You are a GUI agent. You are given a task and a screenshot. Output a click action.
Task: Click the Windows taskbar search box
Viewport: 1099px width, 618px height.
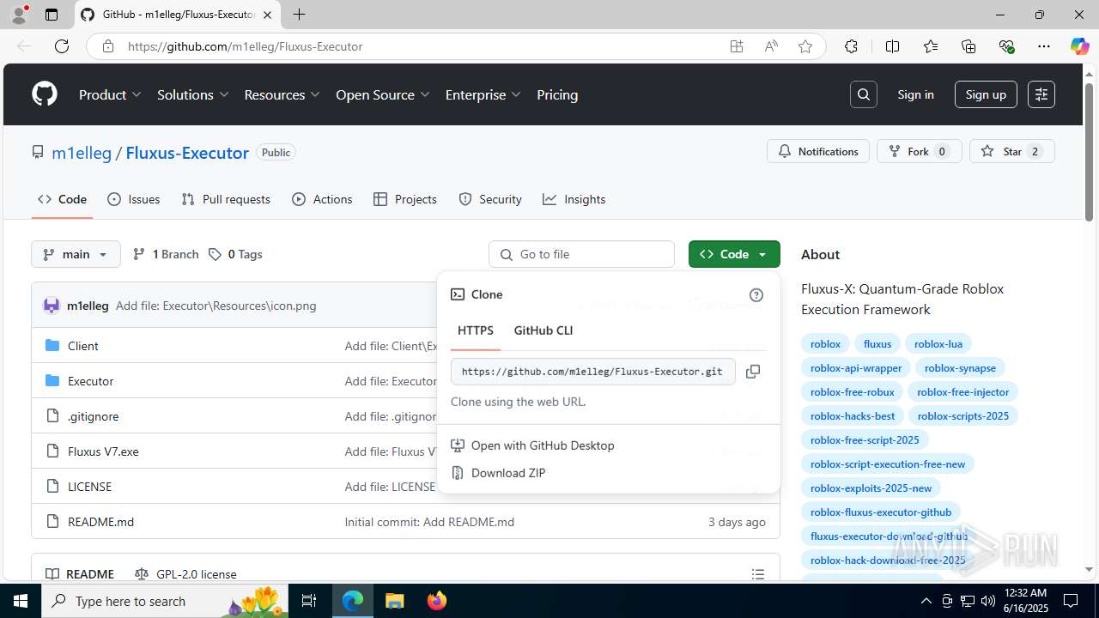tap(166, 601)
